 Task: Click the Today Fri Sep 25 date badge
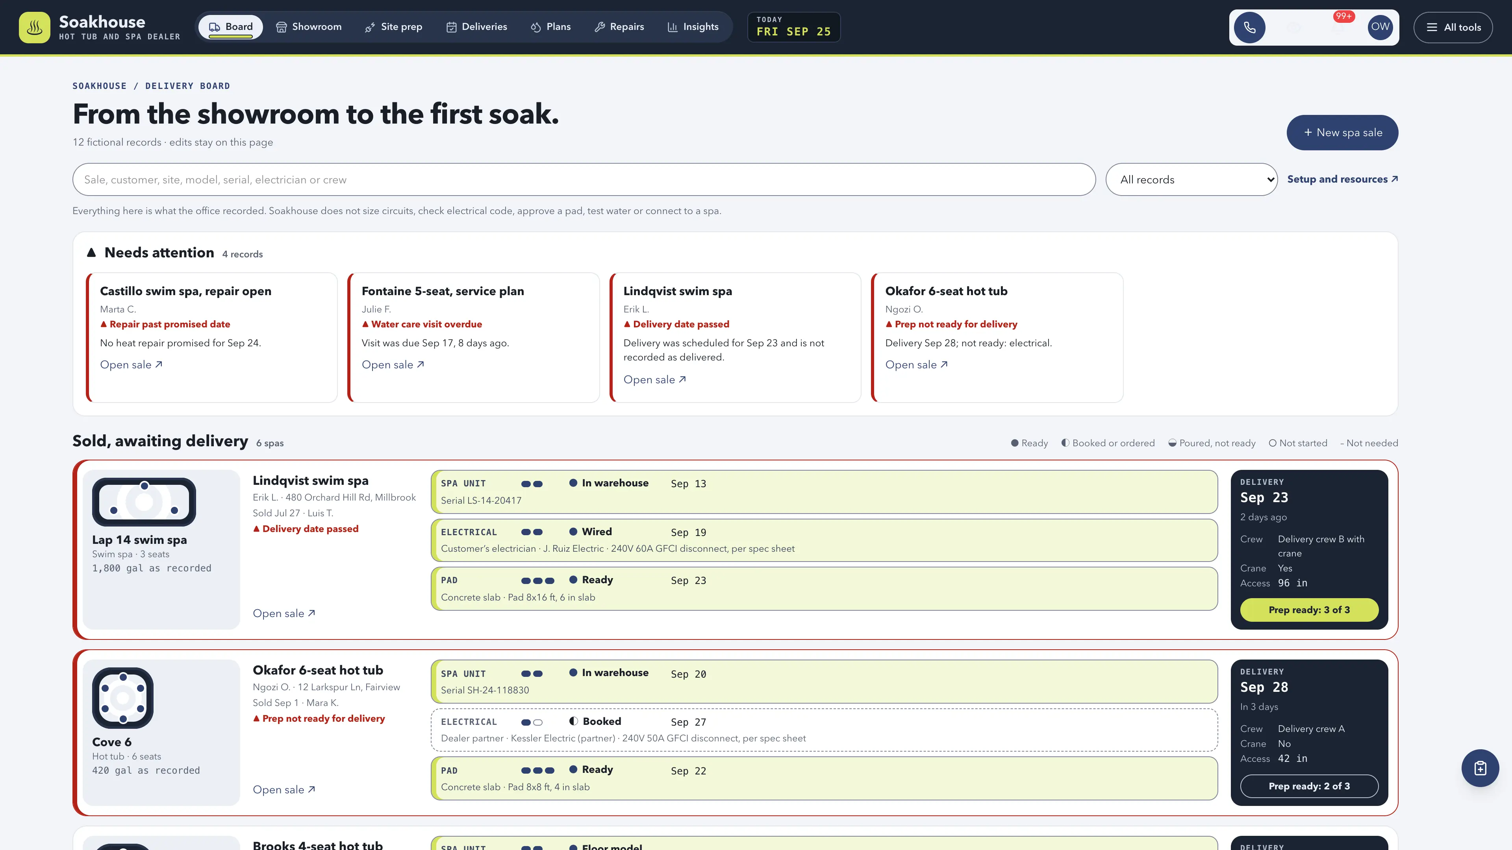(793, 27)
